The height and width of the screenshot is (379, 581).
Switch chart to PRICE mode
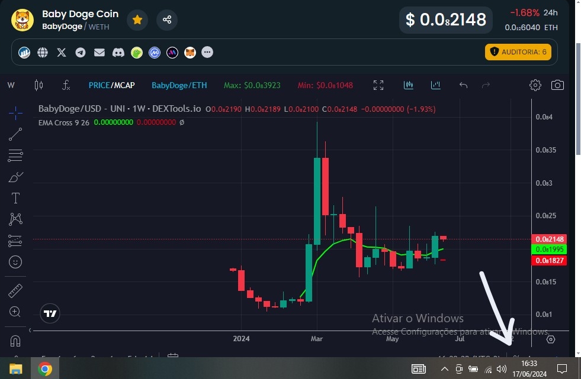[x=99, y=85]
